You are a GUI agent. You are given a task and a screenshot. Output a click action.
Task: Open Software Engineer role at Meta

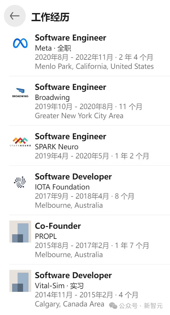click(x=71, y=38)
